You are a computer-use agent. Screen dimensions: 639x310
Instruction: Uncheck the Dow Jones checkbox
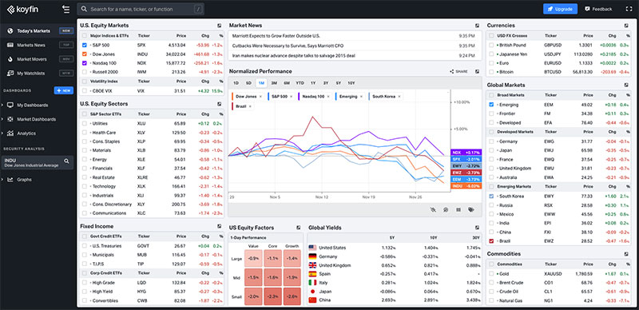[x=85, y=54]
